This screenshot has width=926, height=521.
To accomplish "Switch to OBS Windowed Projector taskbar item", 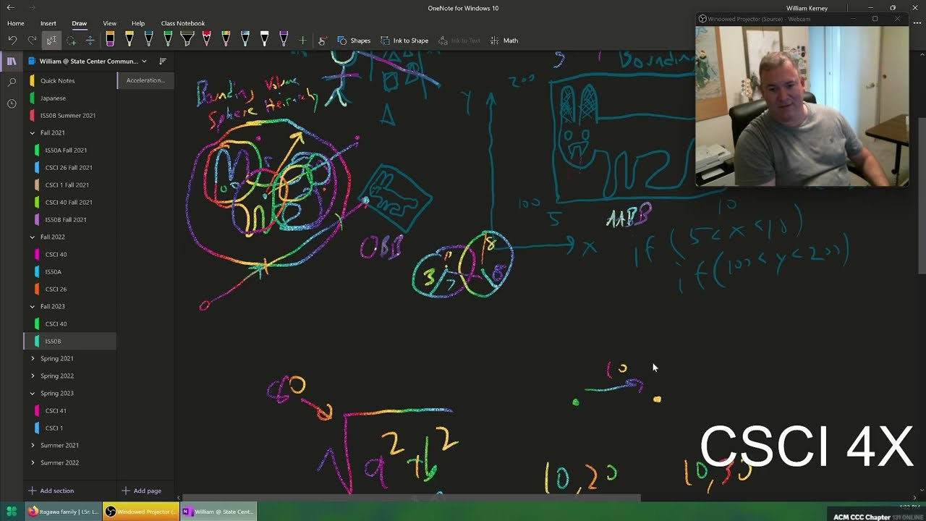I will 140,512.
